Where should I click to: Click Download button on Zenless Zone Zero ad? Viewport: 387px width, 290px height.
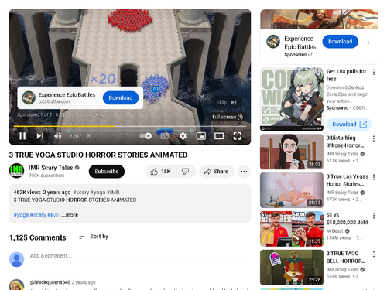click(349, 125)
